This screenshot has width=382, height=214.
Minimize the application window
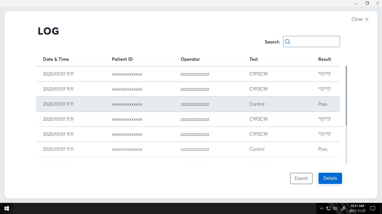coord(356,3)
